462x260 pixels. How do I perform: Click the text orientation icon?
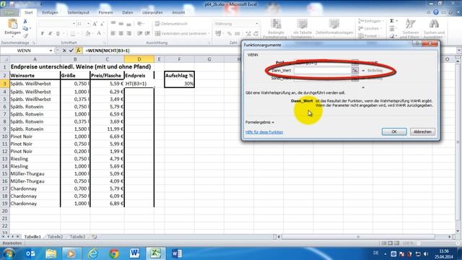pos(139,24)
